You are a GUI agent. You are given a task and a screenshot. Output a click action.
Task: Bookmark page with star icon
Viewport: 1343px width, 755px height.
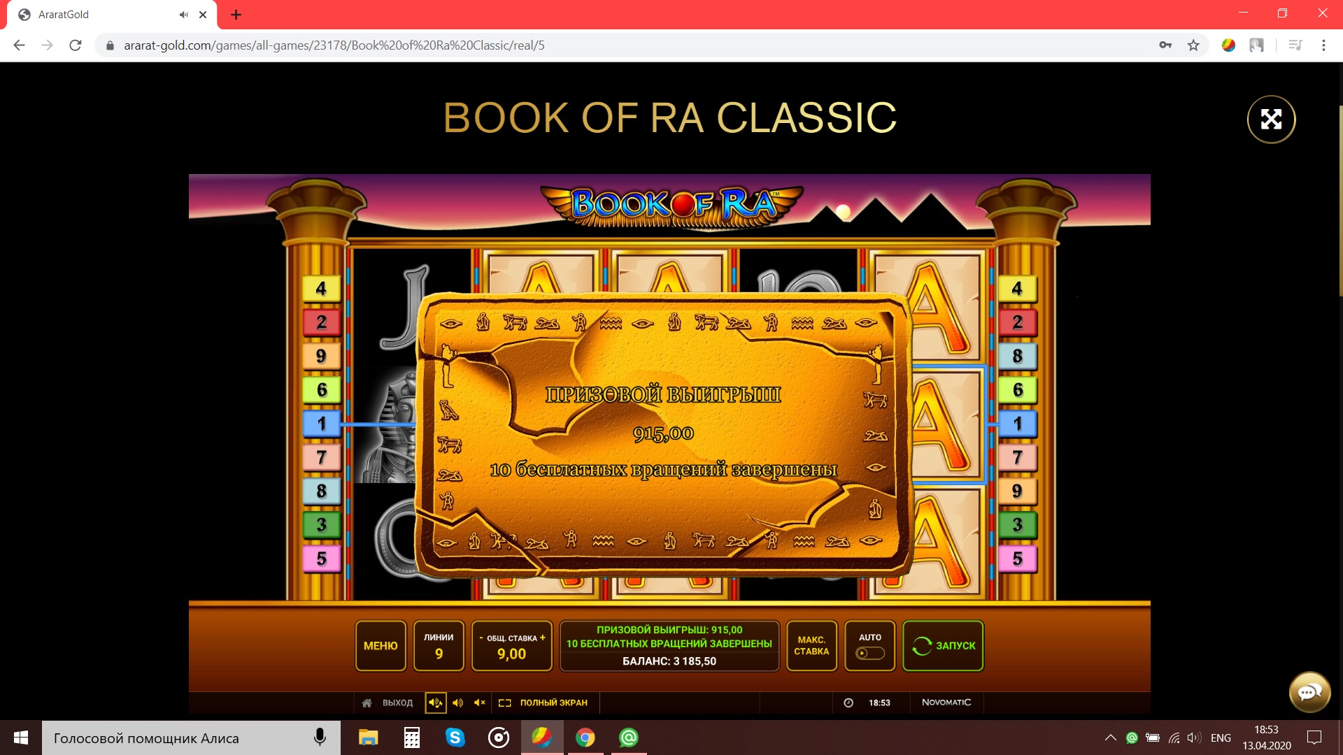1193,45
